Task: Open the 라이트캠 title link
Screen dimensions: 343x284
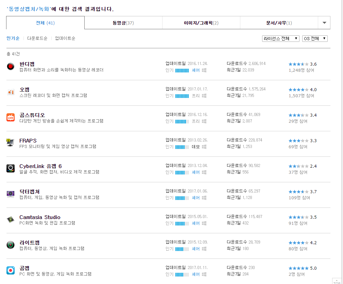Action: pos(30,243)
